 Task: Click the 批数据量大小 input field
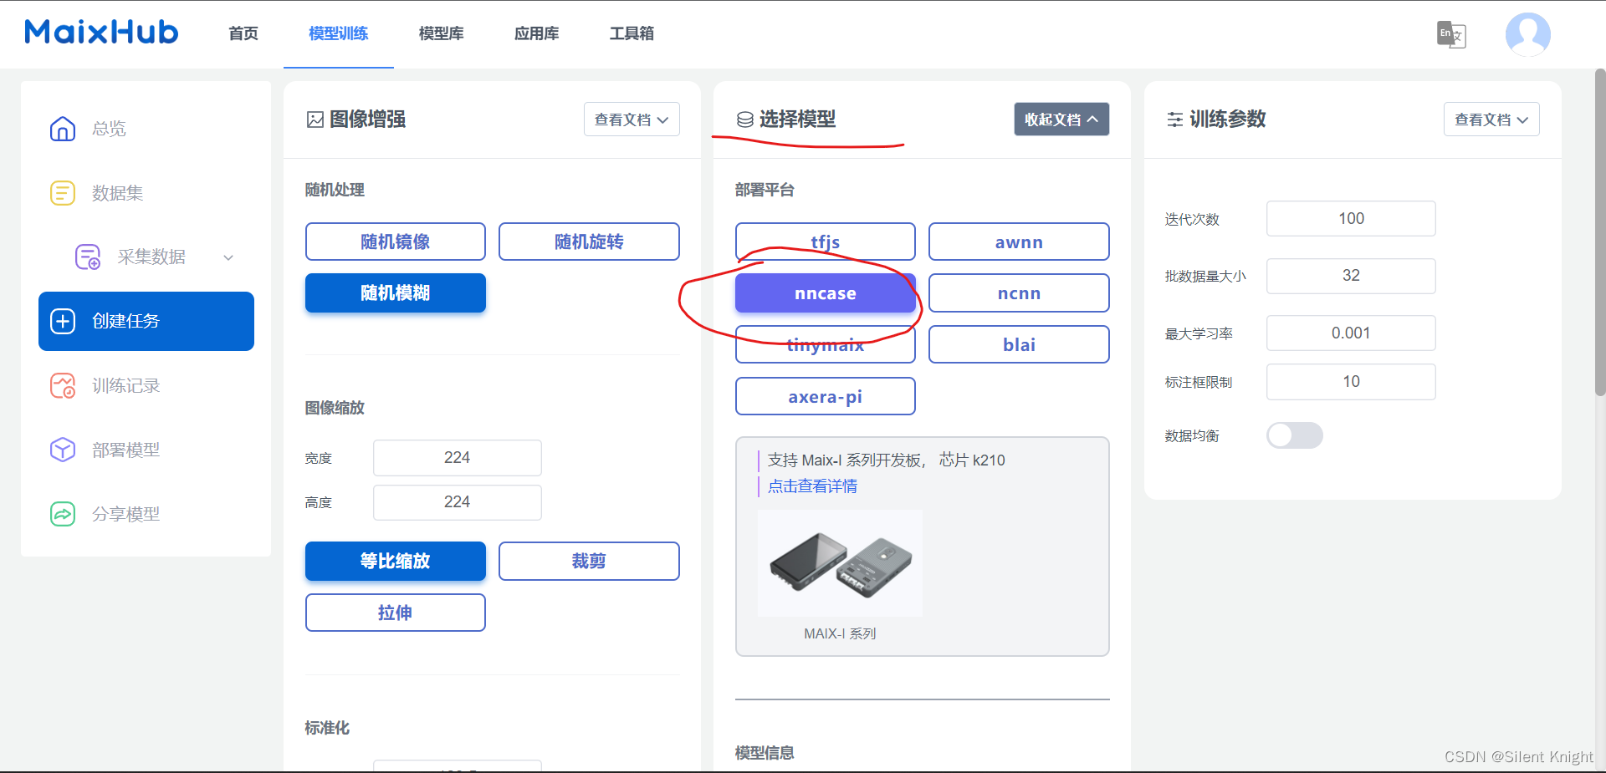coord(1351,276)
